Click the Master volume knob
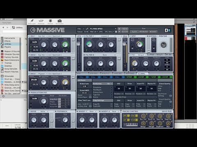 click(x=163, y=45)
